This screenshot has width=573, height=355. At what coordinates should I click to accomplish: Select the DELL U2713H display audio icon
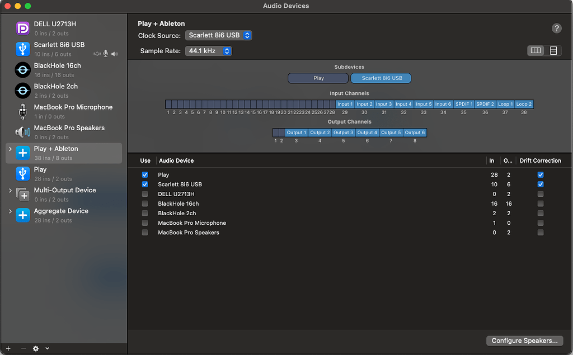(x=22, y=28)
